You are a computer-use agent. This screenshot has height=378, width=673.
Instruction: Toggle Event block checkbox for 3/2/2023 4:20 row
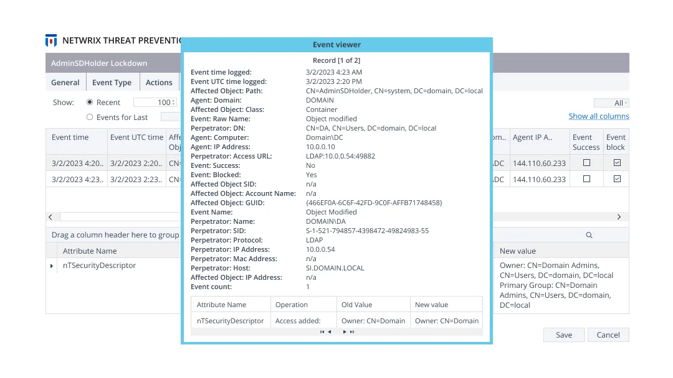pos(617,163)
